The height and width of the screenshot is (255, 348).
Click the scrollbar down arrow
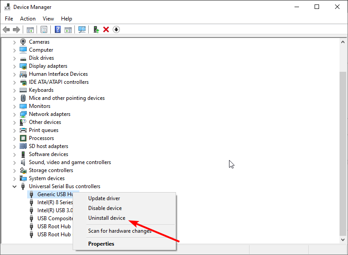(343, 240)
